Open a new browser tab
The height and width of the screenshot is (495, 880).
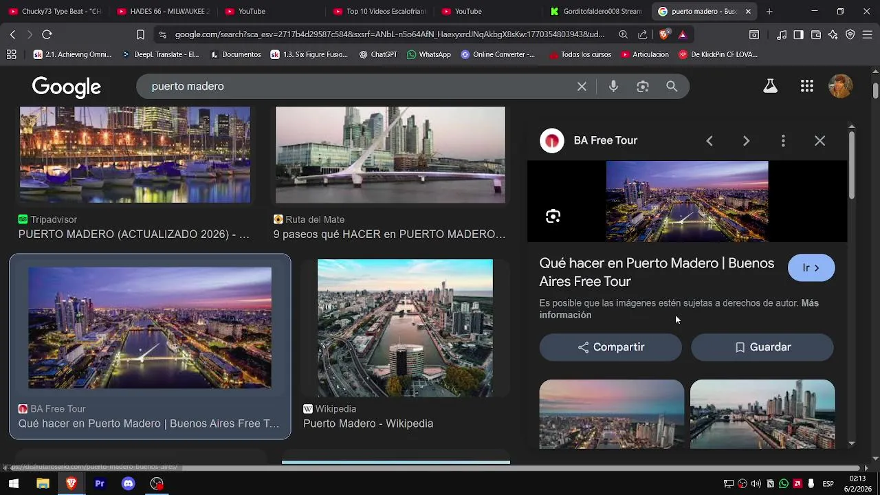click(769, 11)
